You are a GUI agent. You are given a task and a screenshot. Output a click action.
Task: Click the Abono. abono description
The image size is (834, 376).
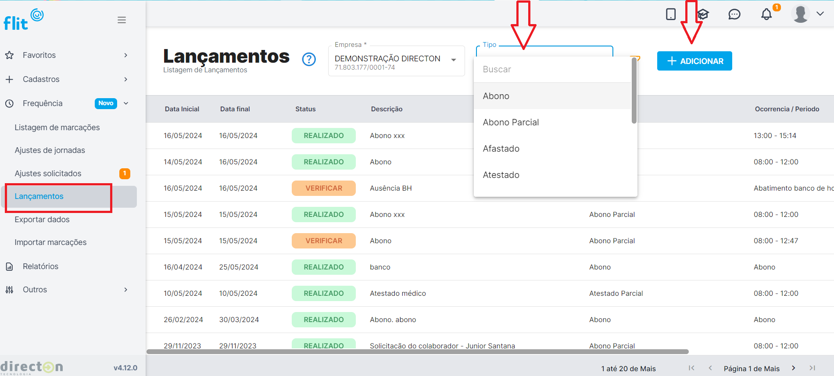click(x=393, y=319)
